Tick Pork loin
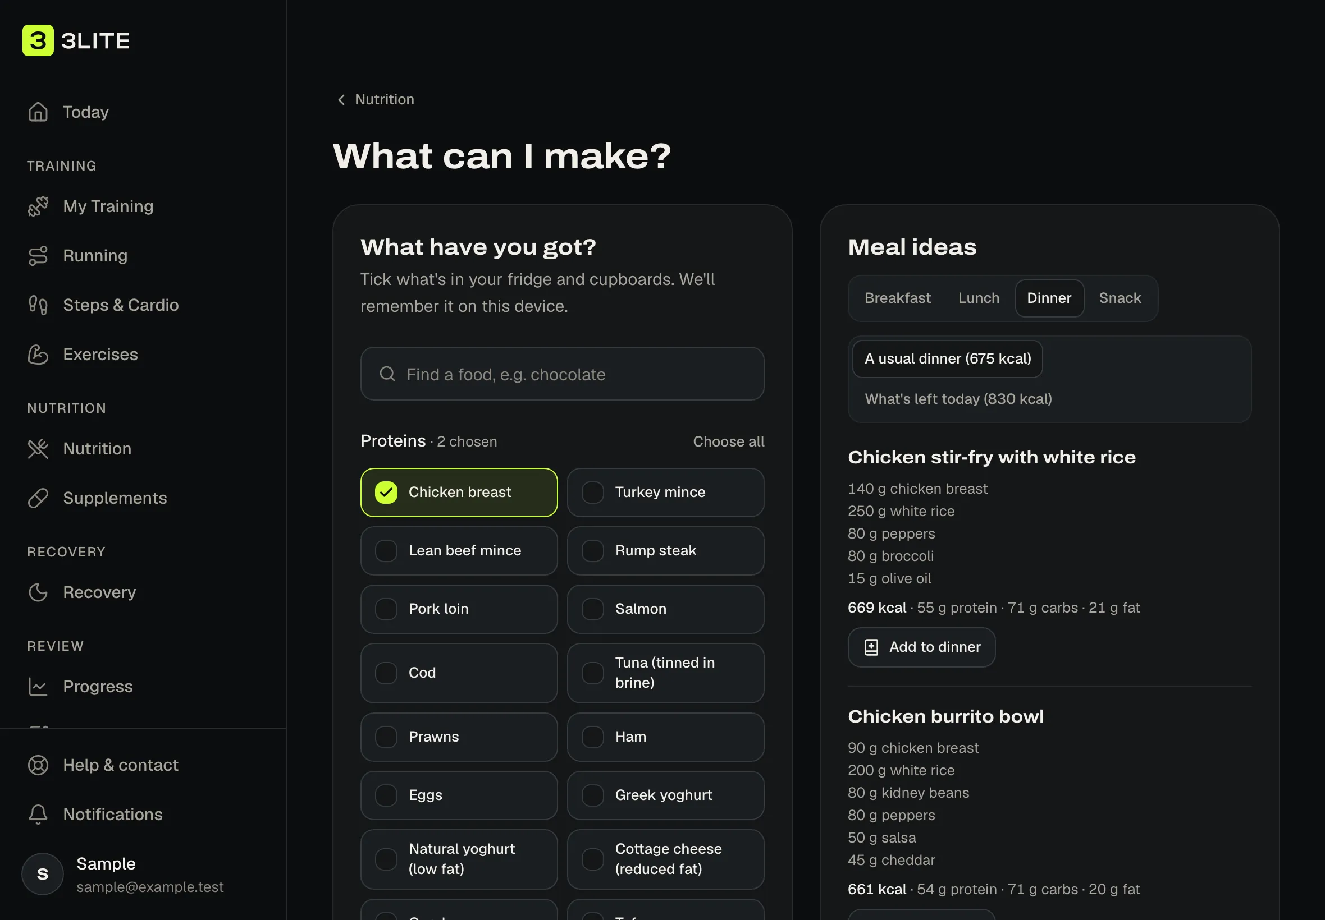 coord(459,609)
